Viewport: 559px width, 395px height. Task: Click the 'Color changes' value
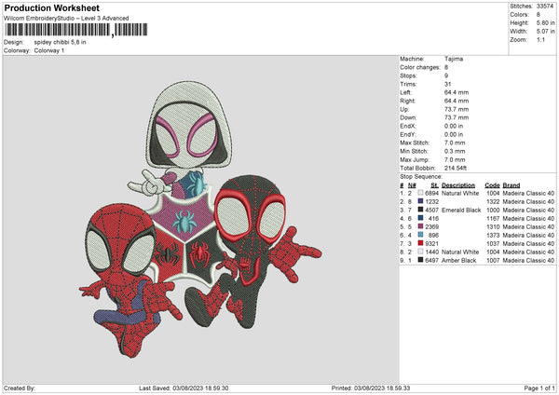tap(446, 67)
